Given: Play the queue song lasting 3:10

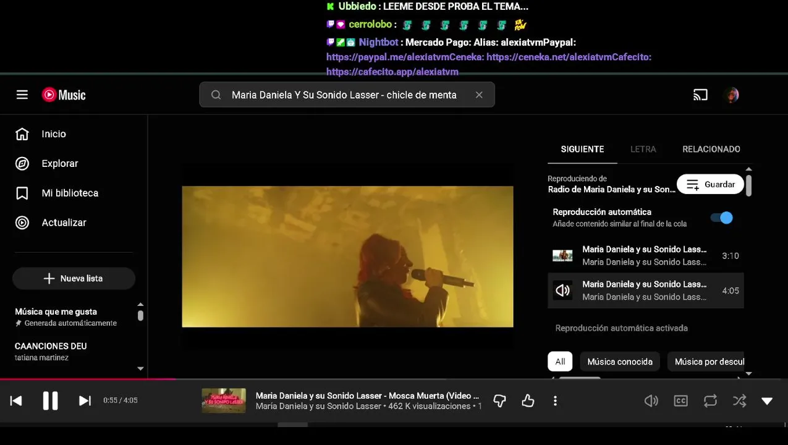Looking at the screenshot, I should [645, 256].
